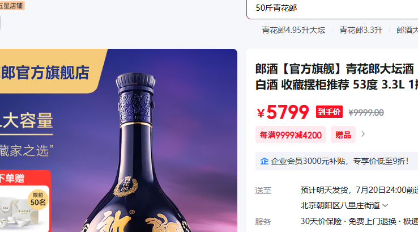Click the search box containing 50斤青花郎
418x232 pixels.
coord(332,8)
